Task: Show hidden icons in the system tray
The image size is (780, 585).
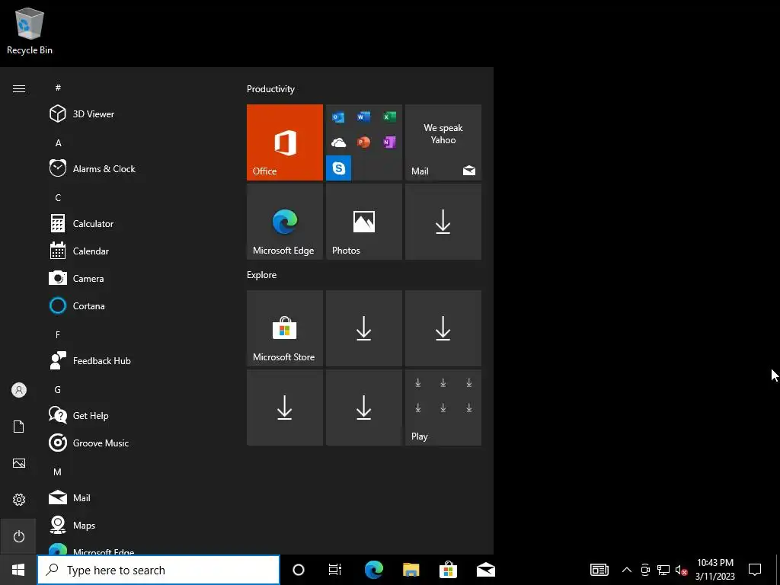Action: point(627,570)
